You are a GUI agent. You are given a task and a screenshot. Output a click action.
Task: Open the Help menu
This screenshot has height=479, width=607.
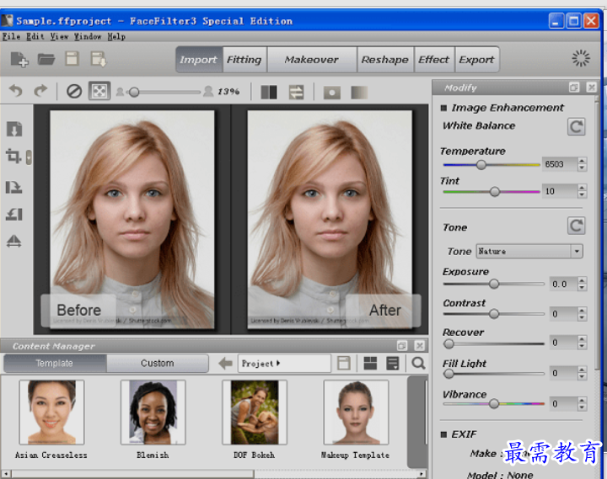[116, 36]
